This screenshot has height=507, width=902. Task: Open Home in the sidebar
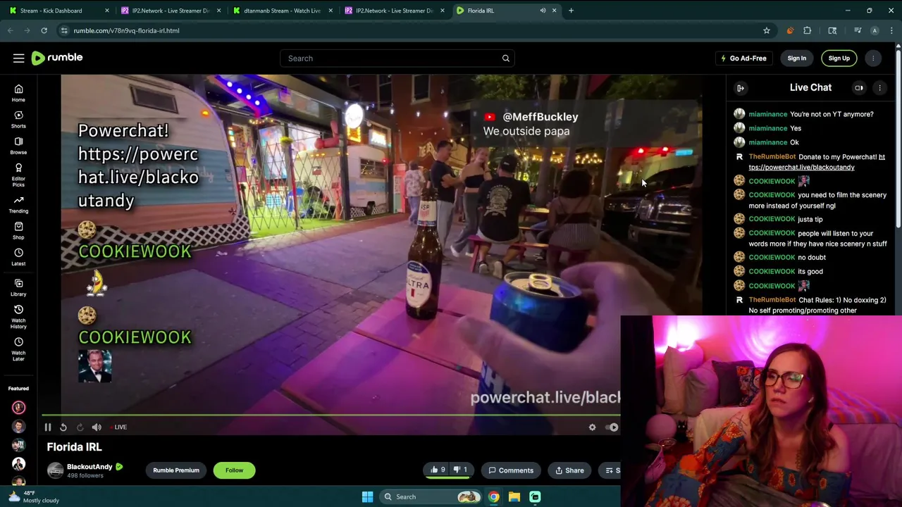18,93
